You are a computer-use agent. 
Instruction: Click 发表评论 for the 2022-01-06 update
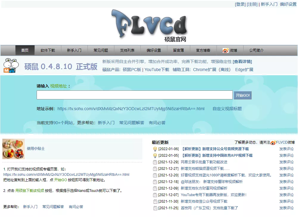pos(286,149)
